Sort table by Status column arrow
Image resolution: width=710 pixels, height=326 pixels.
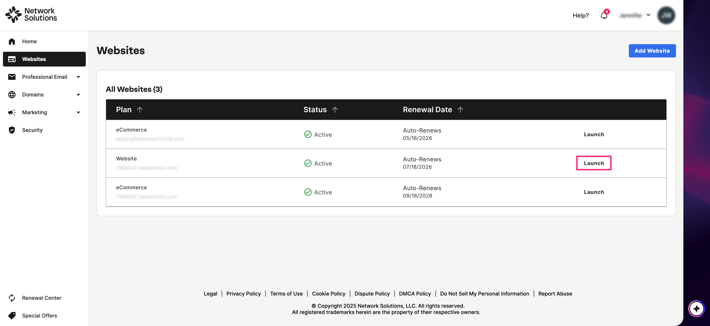335,110
